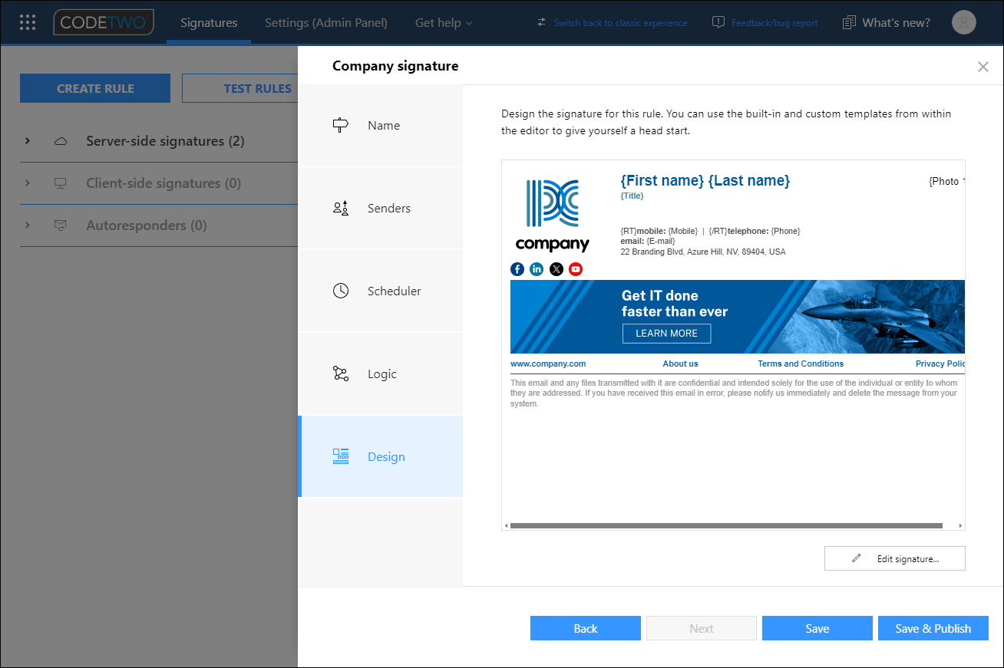This screenshot has width=1004, height=668.
Task: Open the Logic section icon
Action: 340,373
